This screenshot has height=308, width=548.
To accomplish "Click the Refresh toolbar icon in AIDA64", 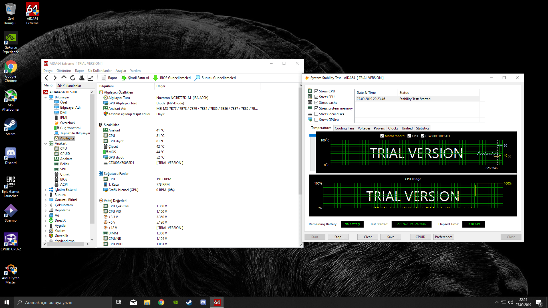I will [x=73, y=78].
